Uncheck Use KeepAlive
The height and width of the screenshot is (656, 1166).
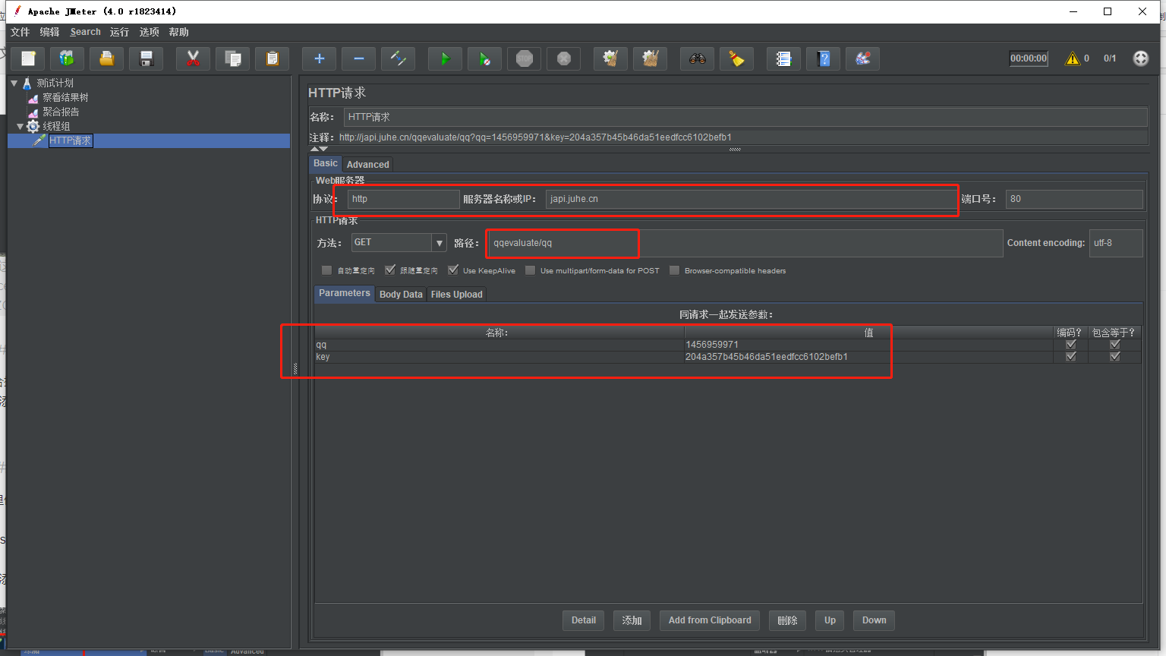[x=453, y=270]
